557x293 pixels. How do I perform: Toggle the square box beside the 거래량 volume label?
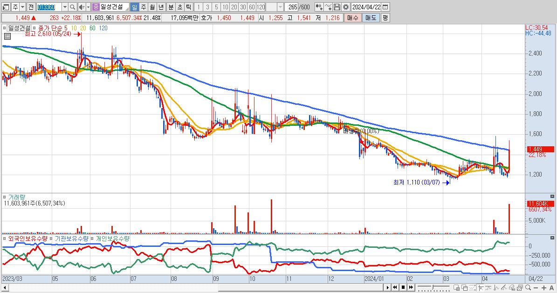click(x=4, y=197)
